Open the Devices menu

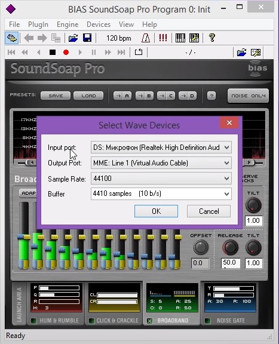pyautogui.click(x=99, y=24)
